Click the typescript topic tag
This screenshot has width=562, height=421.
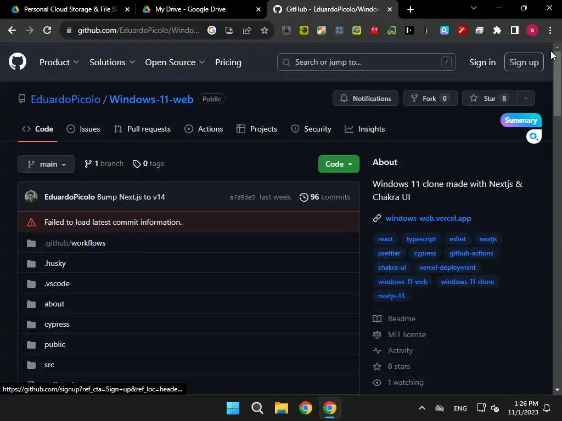coord(421,239)
